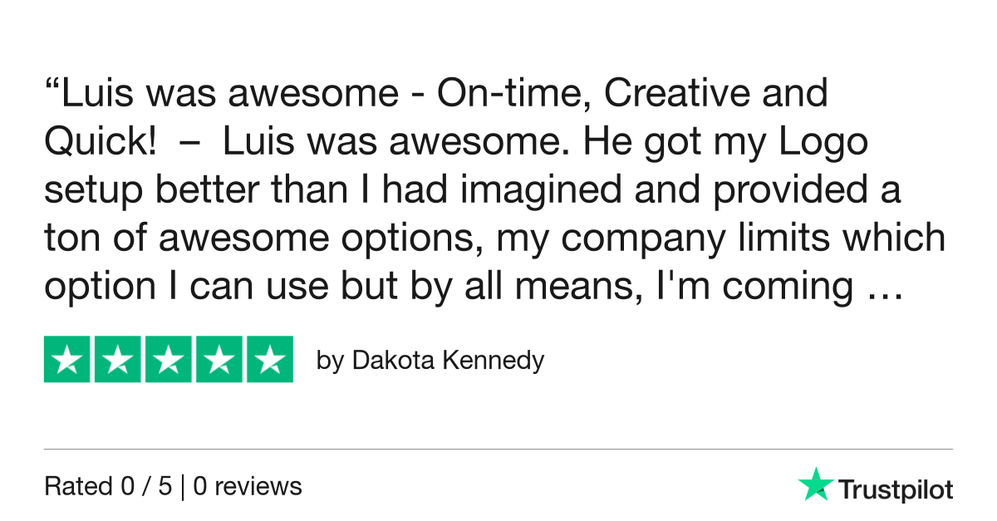Expand the review via trailing ellipsis
Viewport: 997px width, 521px height.
pyautogui.click(x=882, y=287)
